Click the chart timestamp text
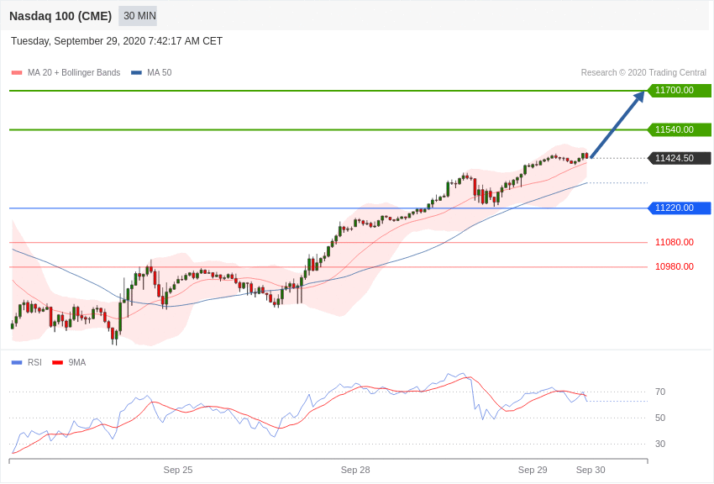The height and width of the screenshot is (484, 714). [x=117, y=41]
